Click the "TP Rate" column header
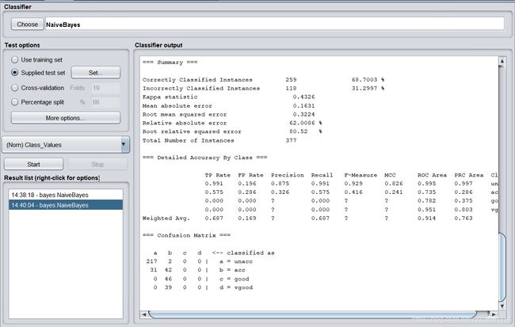515x327 pixels. (217, 175)
